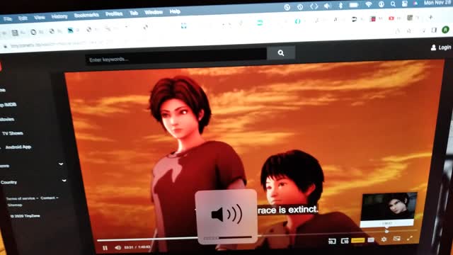The image size is (453, 255).
Task: Skip forward 10 seconds in the video
Action: point(345,241)
